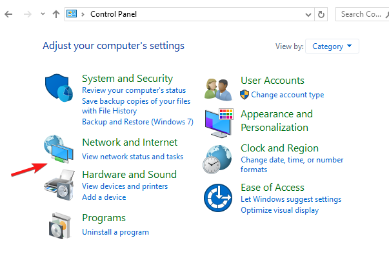Click View devices and printers

click(x=125, y=186)
